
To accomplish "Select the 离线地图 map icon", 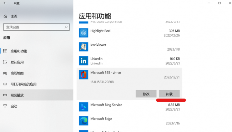I will pos(5,73).
